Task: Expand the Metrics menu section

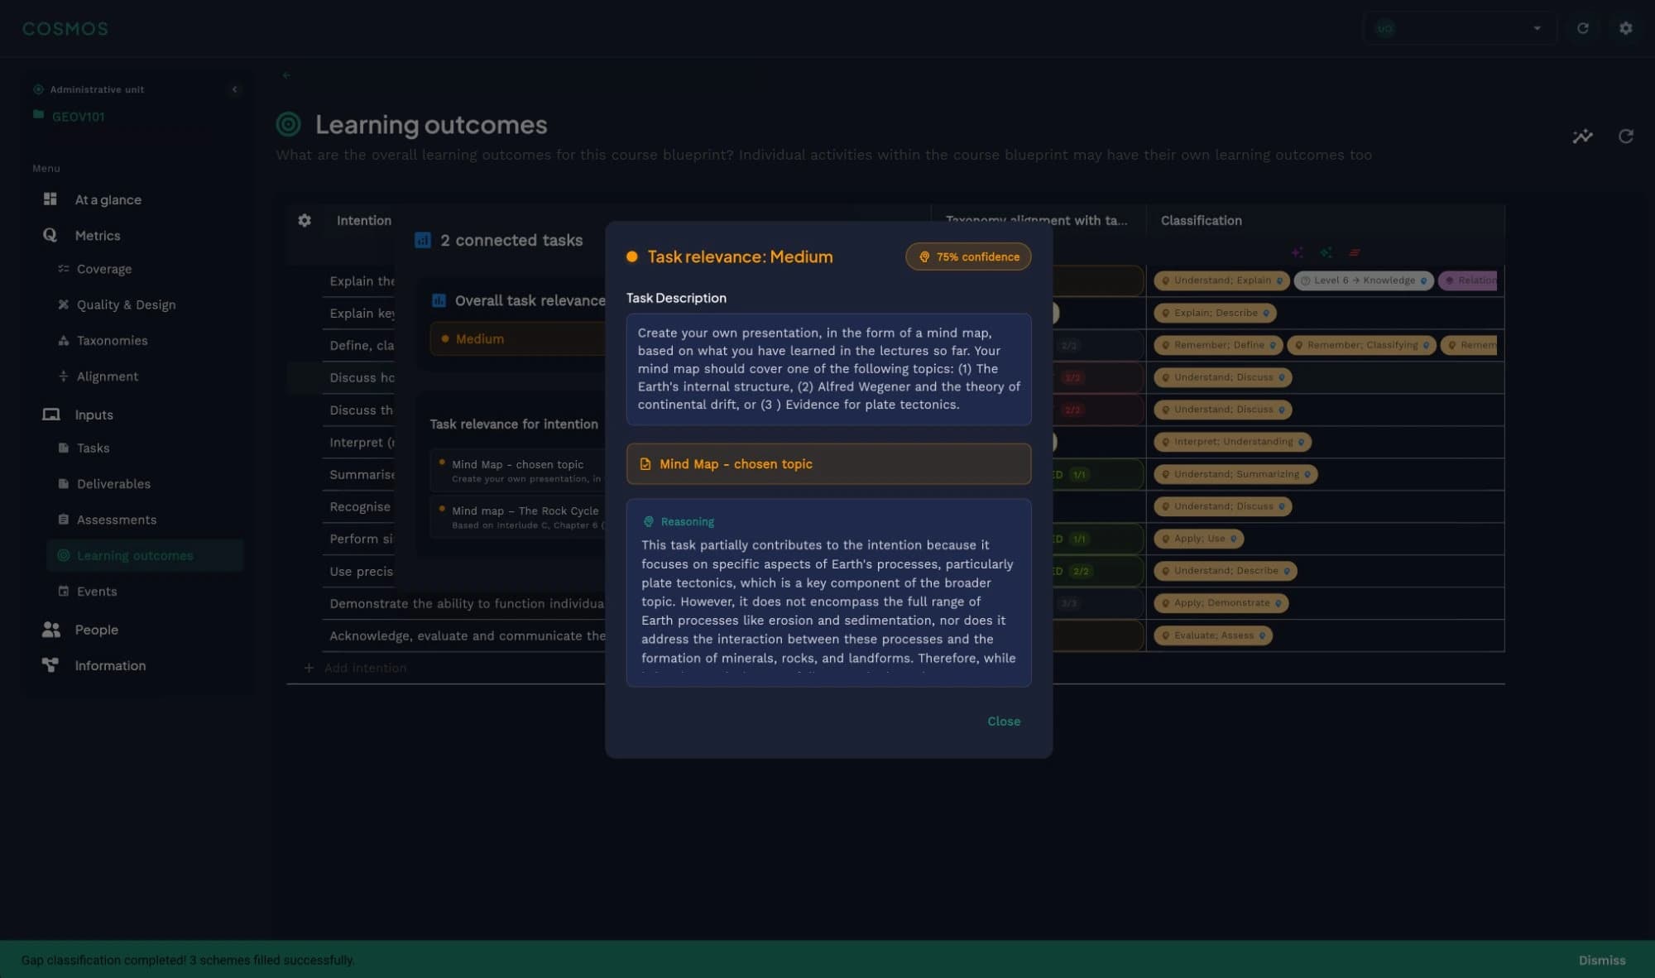Action: (98, 236)
